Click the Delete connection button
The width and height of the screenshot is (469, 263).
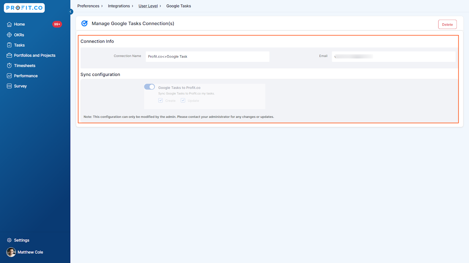447,25
